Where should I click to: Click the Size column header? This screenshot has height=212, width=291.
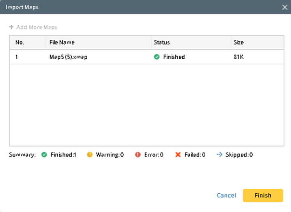point(238,42)
